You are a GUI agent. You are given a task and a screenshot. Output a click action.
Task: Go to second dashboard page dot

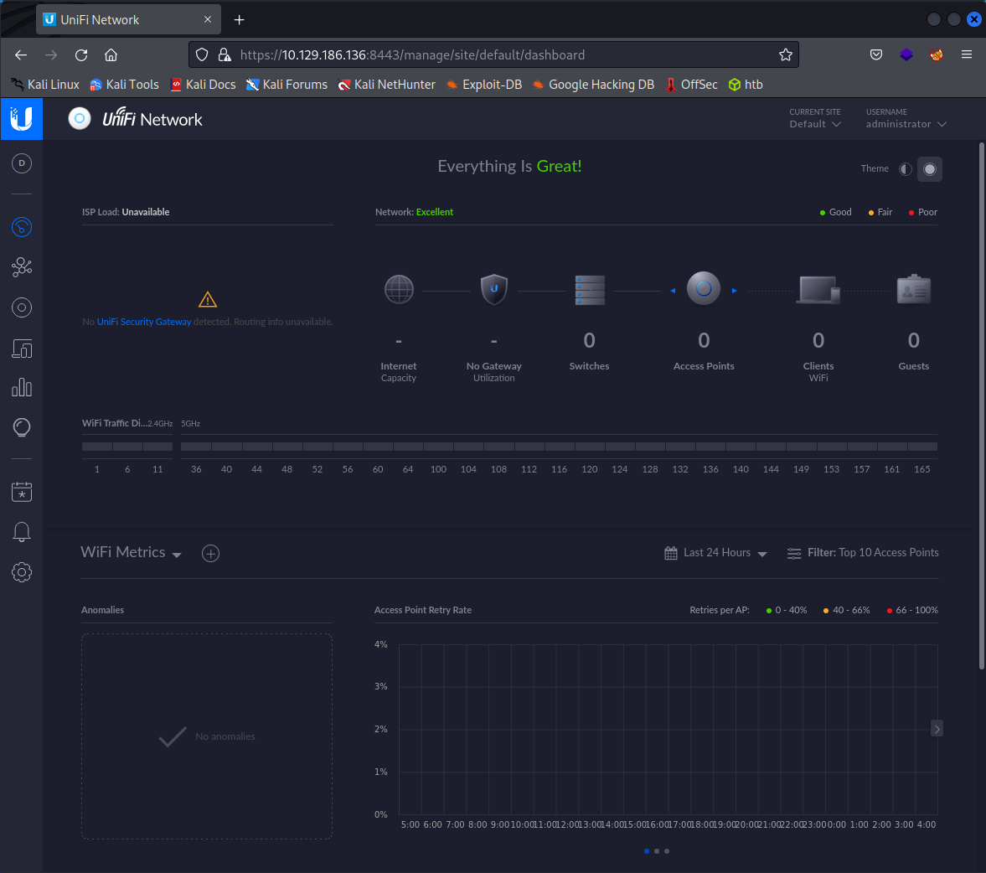(657, 851)
